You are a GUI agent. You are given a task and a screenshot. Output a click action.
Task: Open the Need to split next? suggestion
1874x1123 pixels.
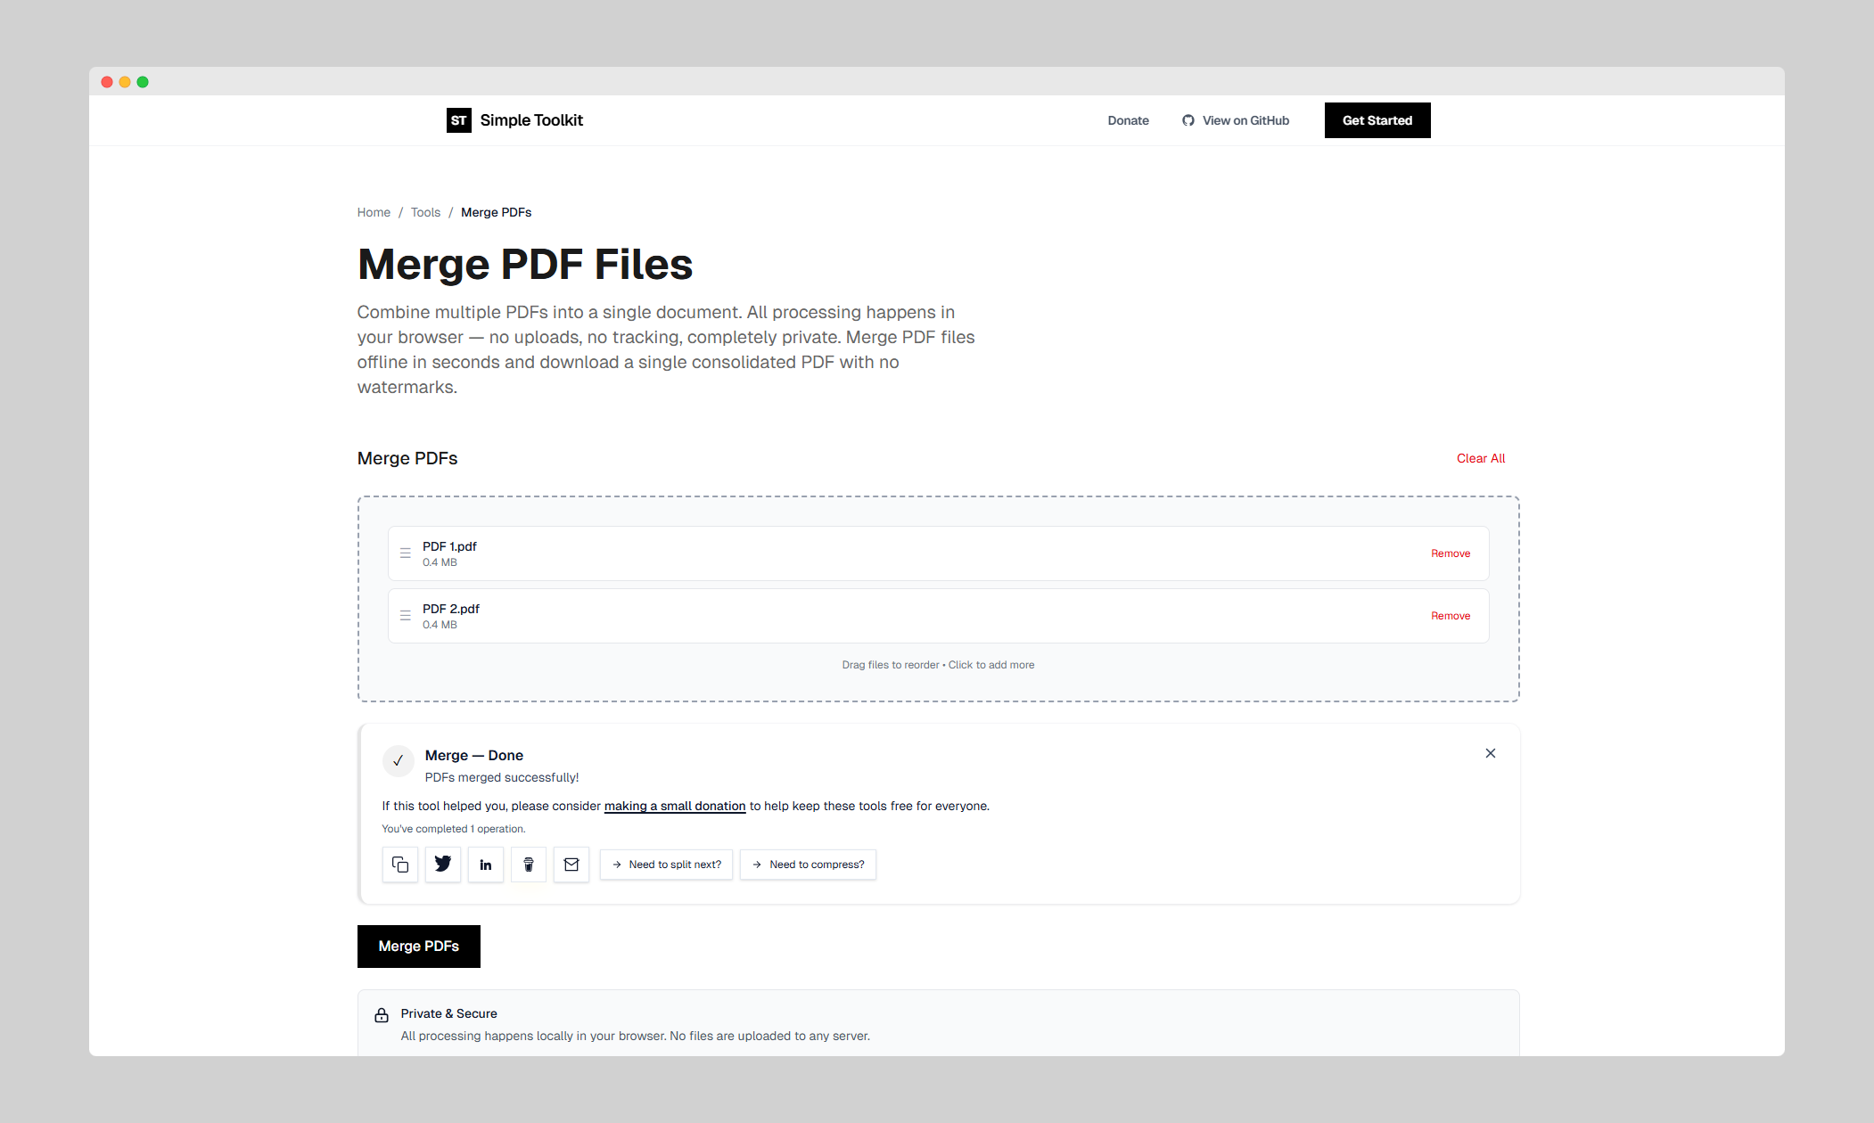point(666,865)
